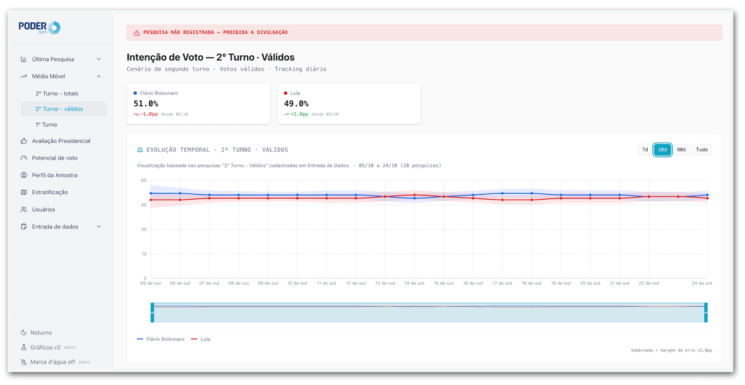Viewport: 745px width, 385px height.
Task: Click the PoderData logo
Action: [x=40, y=27]
